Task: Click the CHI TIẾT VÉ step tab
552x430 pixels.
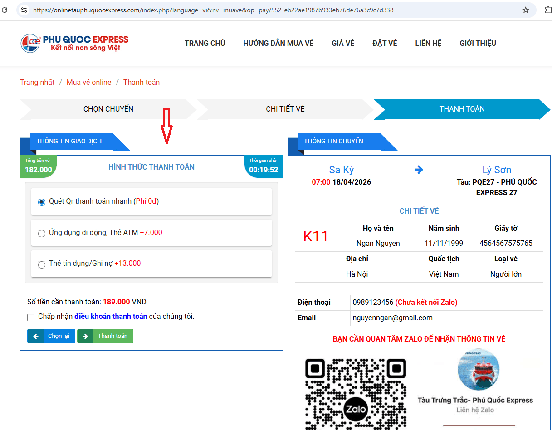Action: click(285, 109)
